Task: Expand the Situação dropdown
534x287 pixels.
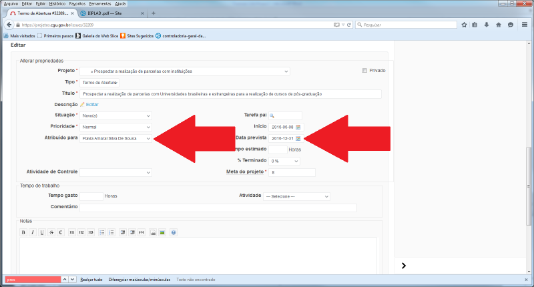Action: click(x=116, y=115)
